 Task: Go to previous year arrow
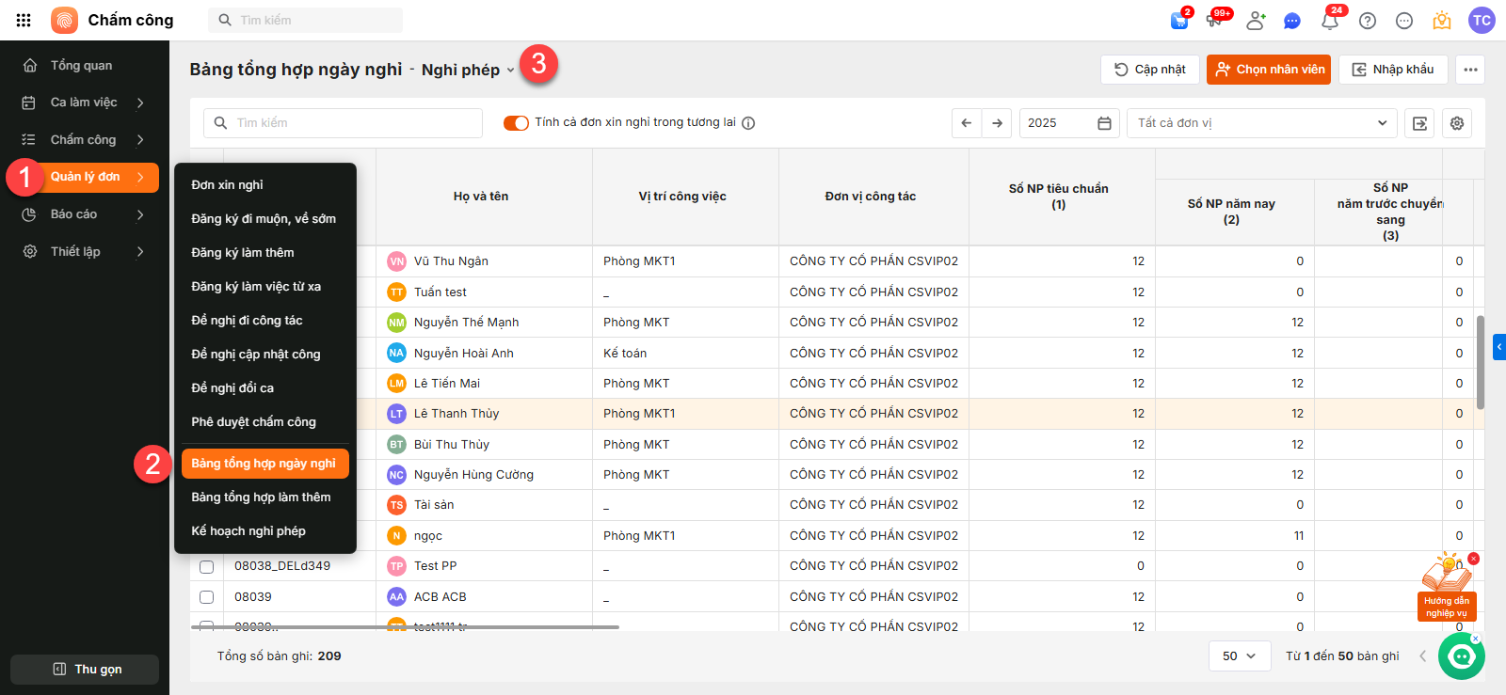[x=967, y=123]
